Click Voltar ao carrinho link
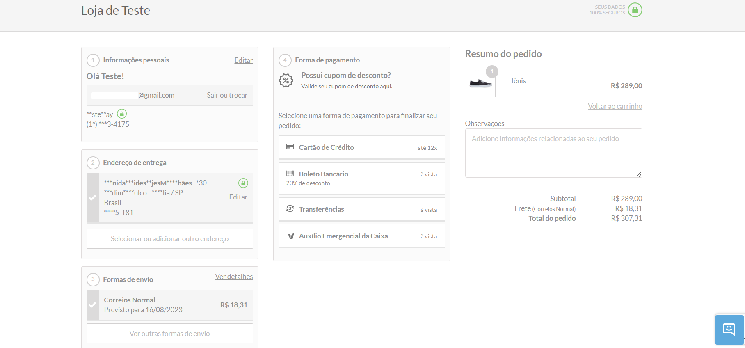The image size is (745, 348). tap(615, 106)
